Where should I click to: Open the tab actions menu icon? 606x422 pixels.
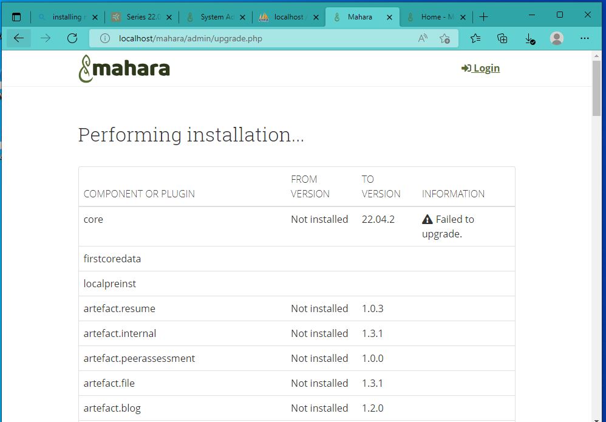coord(16,17)
